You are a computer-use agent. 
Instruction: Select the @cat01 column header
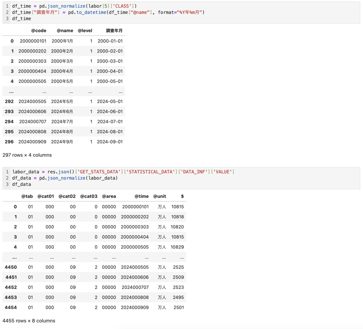(x=46, y=196)
